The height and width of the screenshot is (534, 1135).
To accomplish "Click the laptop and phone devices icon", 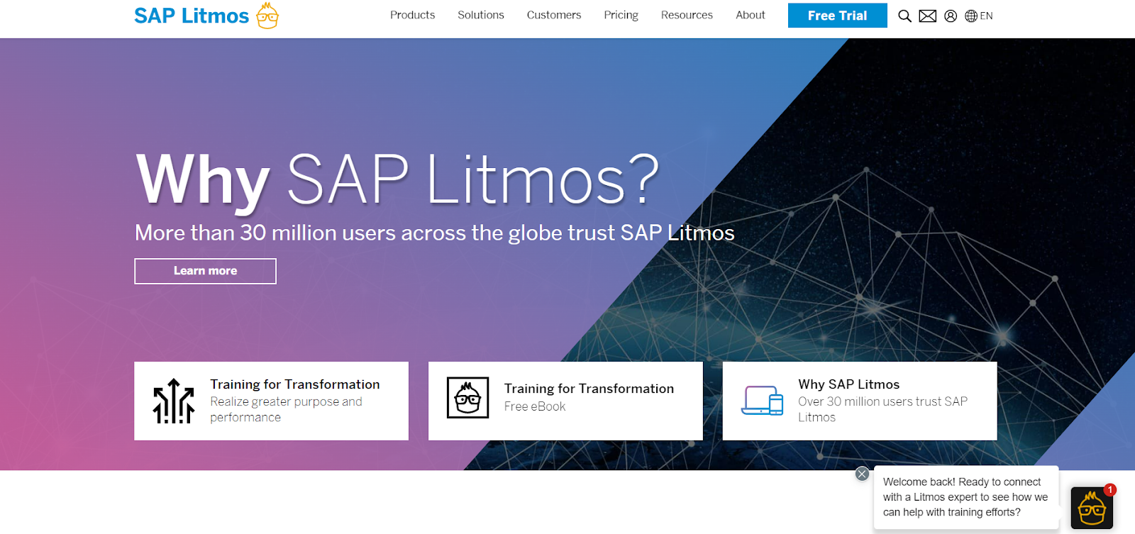I will pos(762,401).
